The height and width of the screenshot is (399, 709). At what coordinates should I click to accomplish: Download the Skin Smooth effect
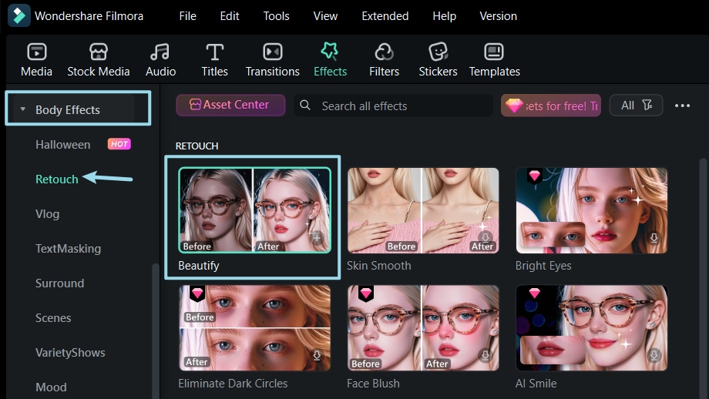[x=486, y=236]
